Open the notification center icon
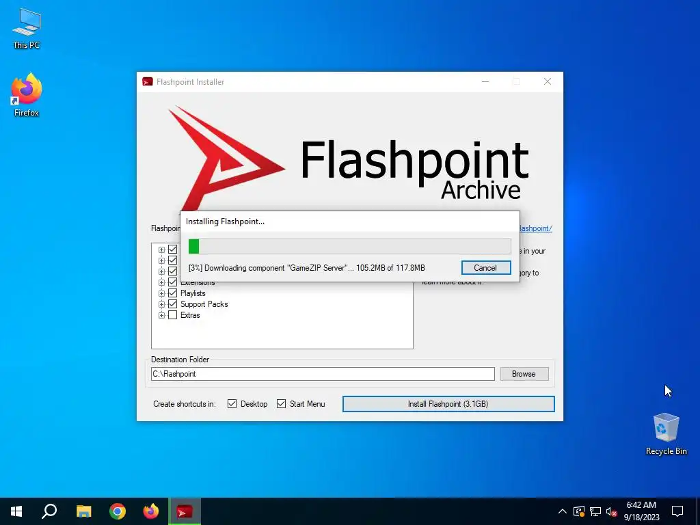700x525 pixels. 677,511
